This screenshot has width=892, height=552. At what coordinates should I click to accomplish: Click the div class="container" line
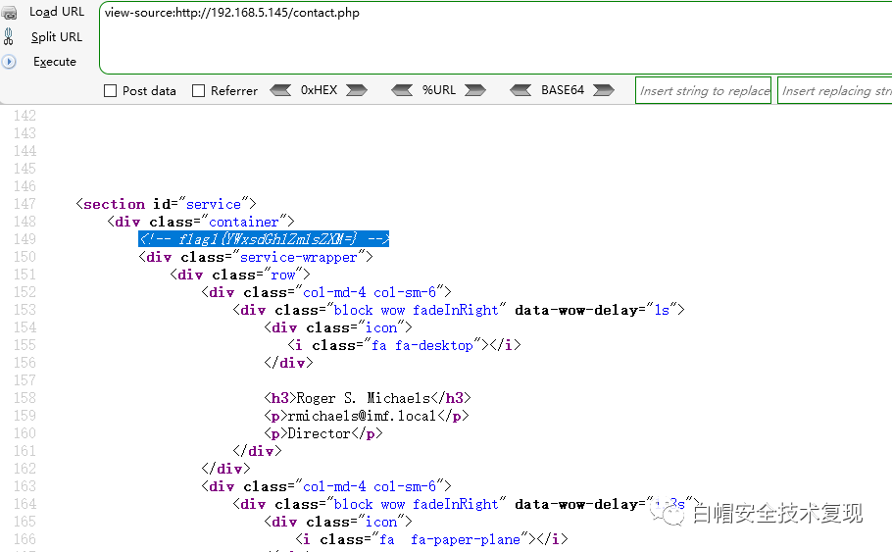[201, 222]
